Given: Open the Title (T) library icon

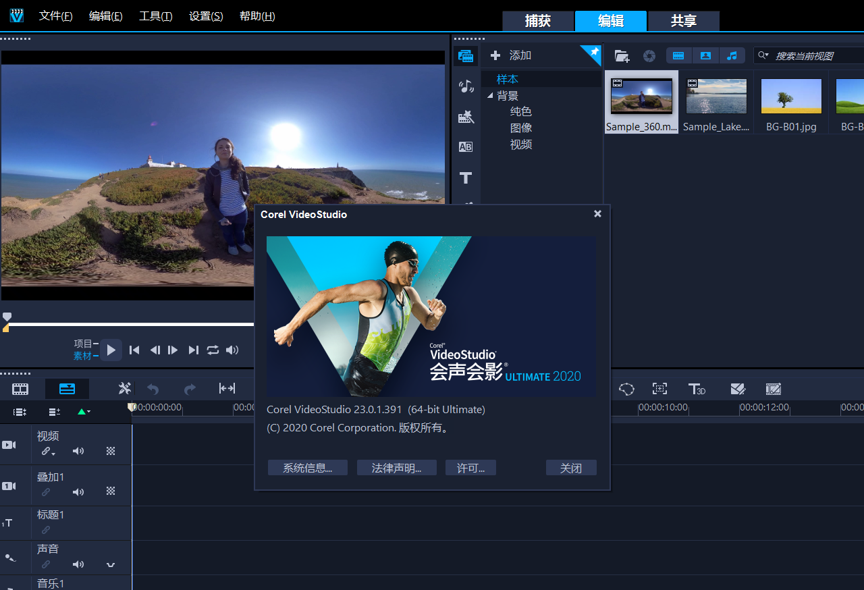Looking at the screenshot, I should [466, 178].
